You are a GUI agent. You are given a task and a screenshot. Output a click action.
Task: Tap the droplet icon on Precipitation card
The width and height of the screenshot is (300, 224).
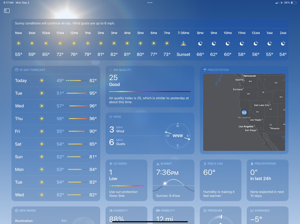click(252, 164)
